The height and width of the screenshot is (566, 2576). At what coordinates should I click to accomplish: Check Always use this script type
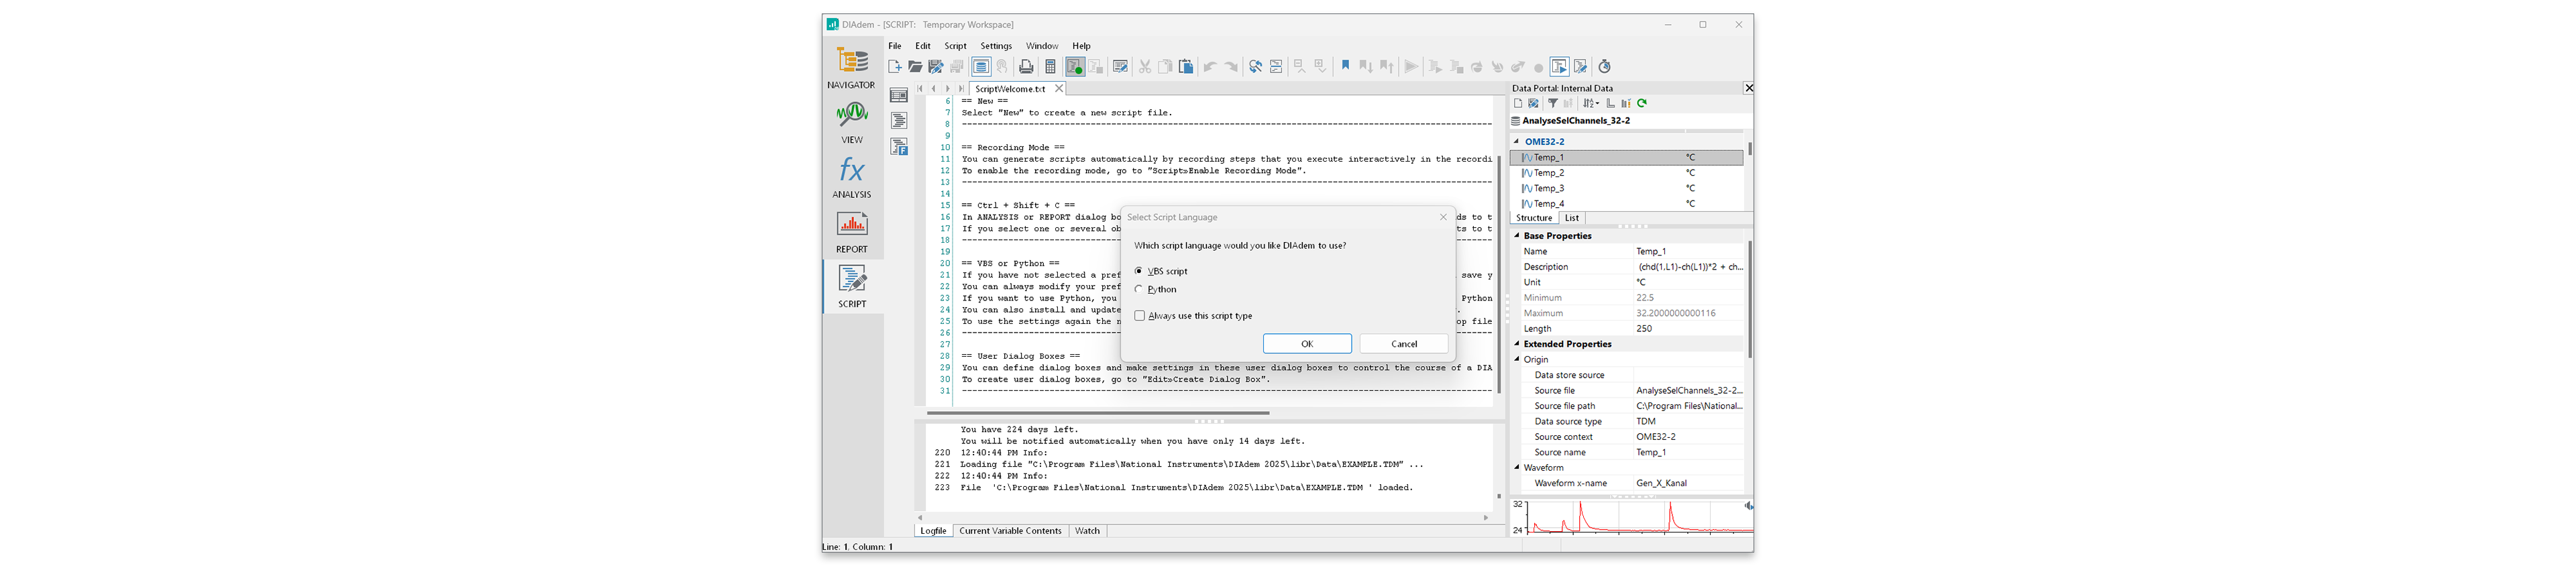click(1140, 316)
